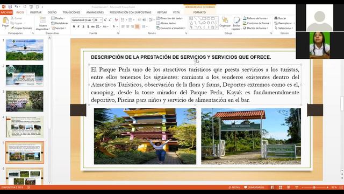Switch to ANIMACIONES tab
This screenshot has height=194, width=344.
[x=95, y=12]
